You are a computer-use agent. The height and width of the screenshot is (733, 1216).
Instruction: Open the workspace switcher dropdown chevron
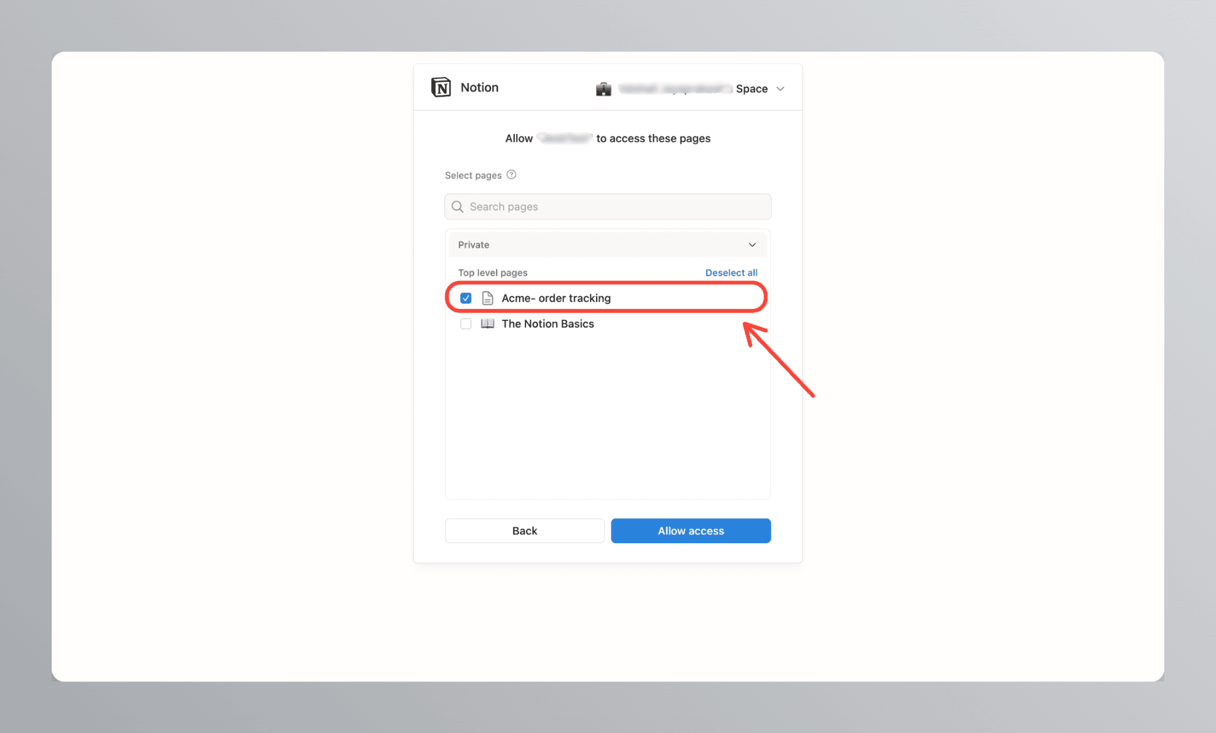[780, 89]
